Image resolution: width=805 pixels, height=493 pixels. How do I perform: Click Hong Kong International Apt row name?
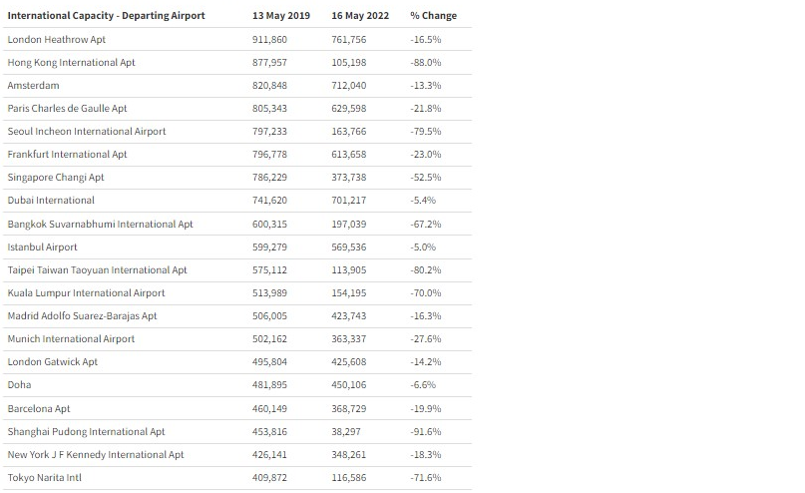71,63
